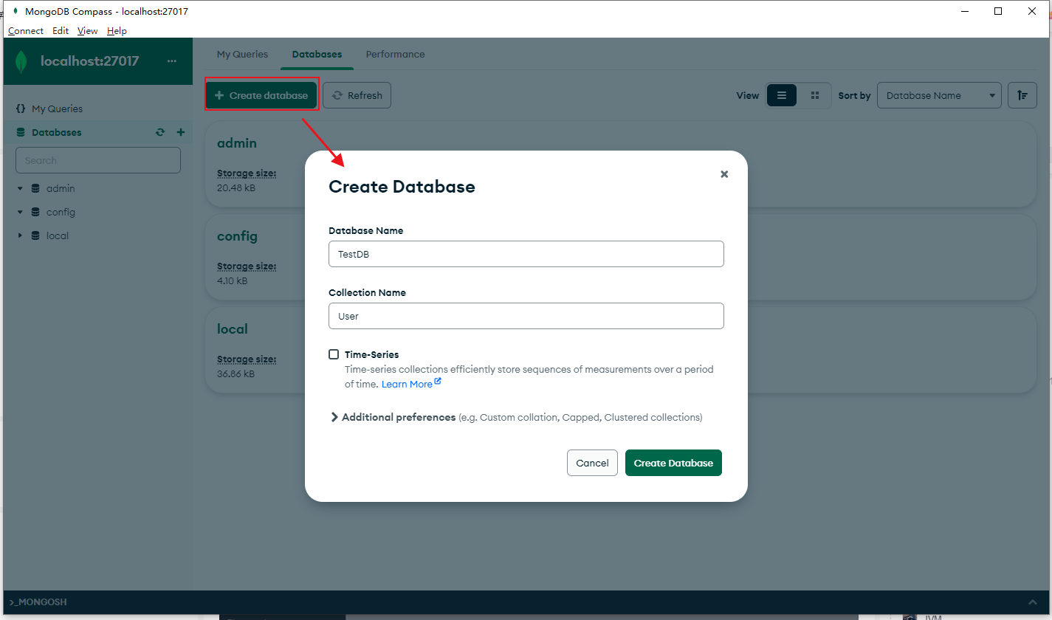Open the config database card title
This screenshot has height=620, width=1052.
tap(237, 236)
